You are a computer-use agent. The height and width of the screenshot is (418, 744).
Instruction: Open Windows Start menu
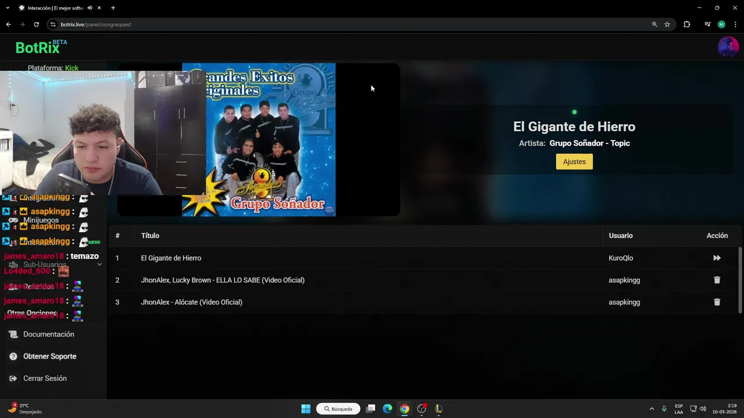click(x=306, y=409)
